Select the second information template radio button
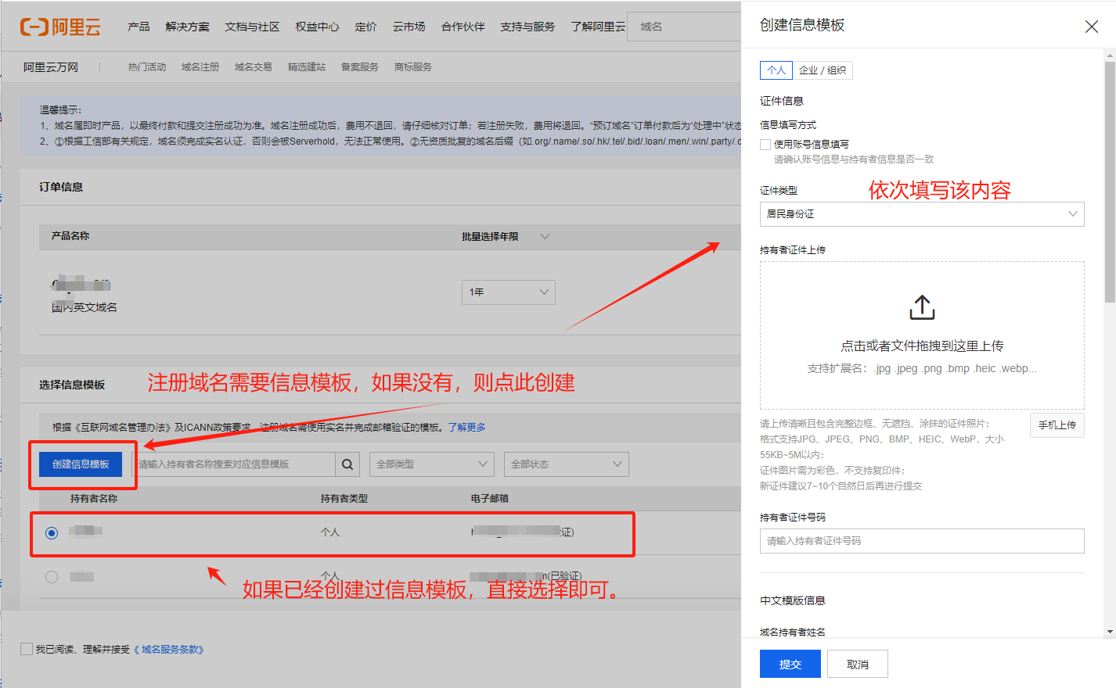1116x688 pixels. click(51, 576)
